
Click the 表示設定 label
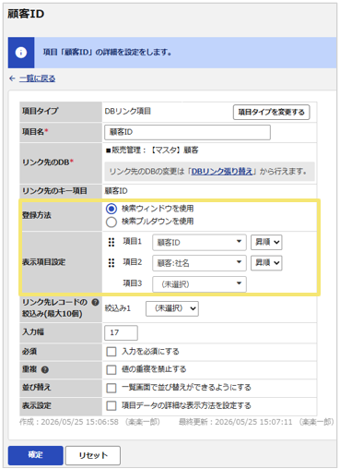37,405
